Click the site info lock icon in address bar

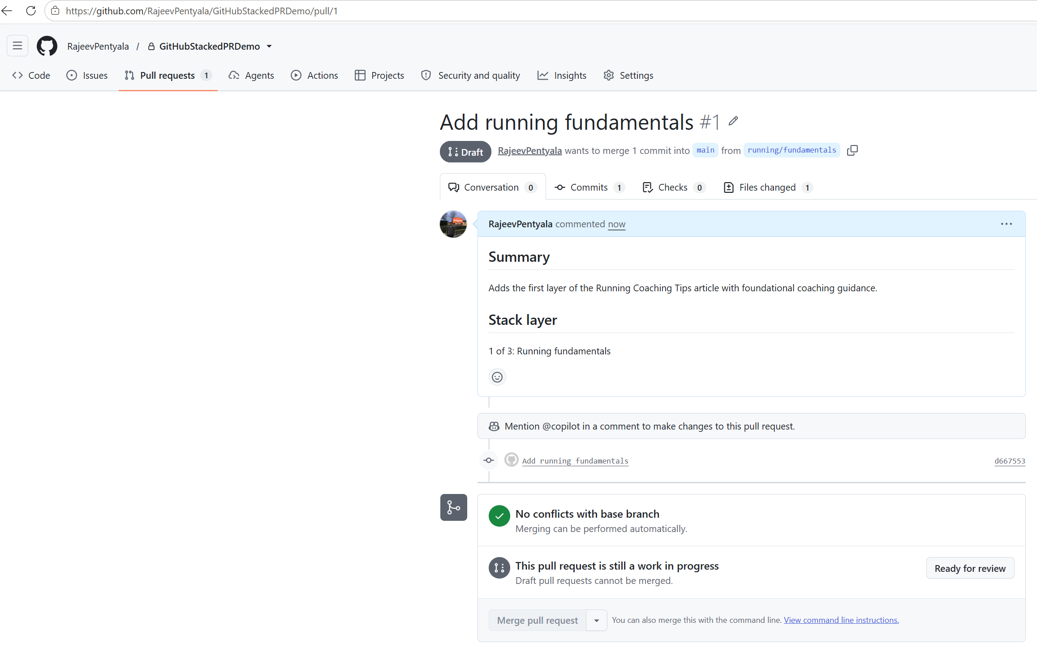(55, 11)
